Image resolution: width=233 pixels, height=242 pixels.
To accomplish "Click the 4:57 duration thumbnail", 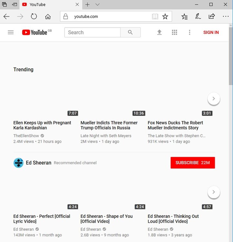I will click(207, 207).
